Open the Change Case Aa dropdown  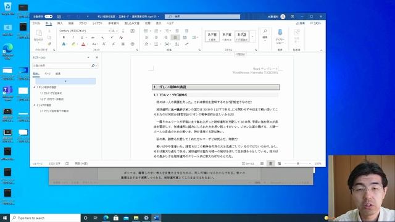tap(94, 44)
